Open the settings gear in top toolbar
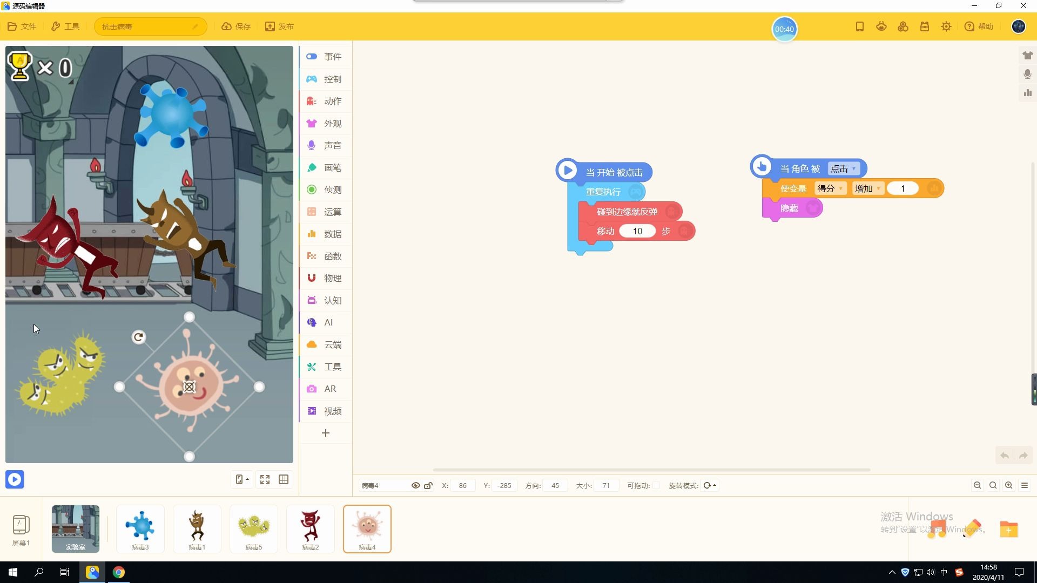Screen dimensions: 1037x583 coord(946,26)
